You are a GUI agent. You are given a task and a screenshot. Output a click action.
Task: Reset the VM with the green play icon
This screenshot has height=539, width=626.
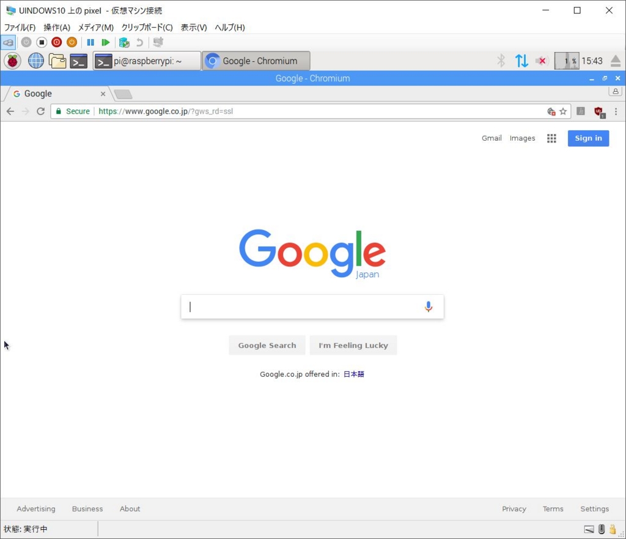tap(105, 42)
